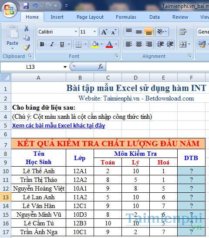Open Font dialog launcher
The image size is (209, 238).
(117, 56)
